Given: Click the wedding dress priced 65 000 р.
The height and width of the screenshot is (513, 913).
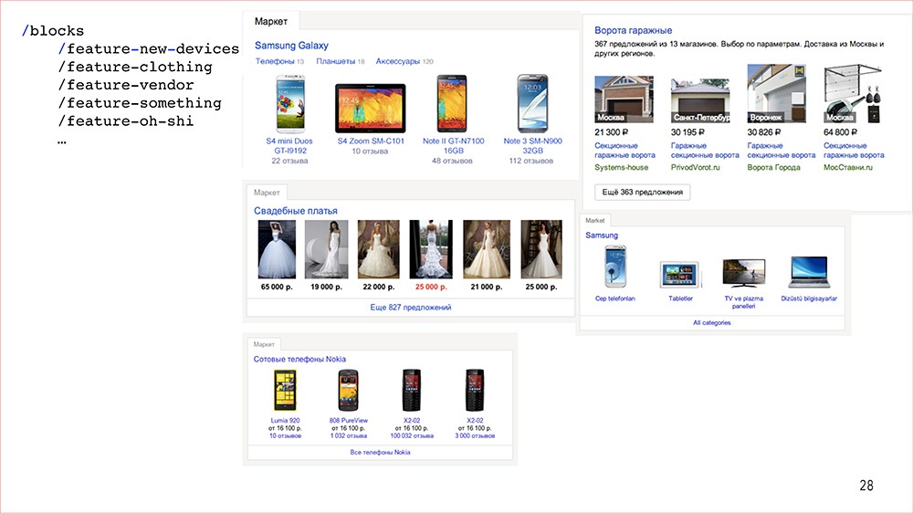Looking at the screenshot, I should pyautogui.click(x=277, y=249).
